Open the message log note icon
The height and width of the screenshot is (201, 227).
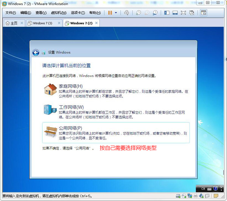[x=216, y=196]
